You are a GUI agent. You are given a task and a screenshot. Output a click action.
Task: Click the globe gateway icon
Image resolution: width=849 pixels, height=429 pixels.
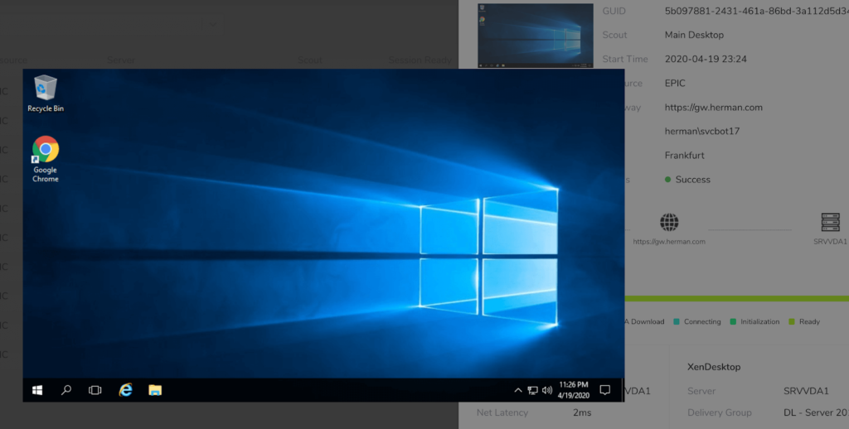click(669, 222)
